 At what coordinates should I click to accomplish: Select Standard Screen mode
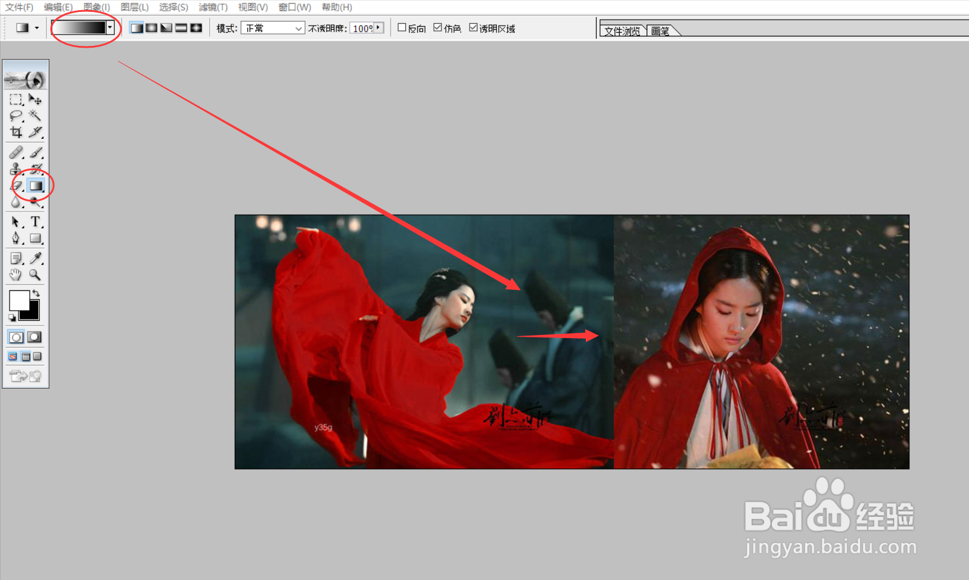pos(13,356)
